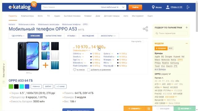Open the Fotosklad.ru shop link
The width and height of the screenshot is (198, 111).
[x=109, y=57]
